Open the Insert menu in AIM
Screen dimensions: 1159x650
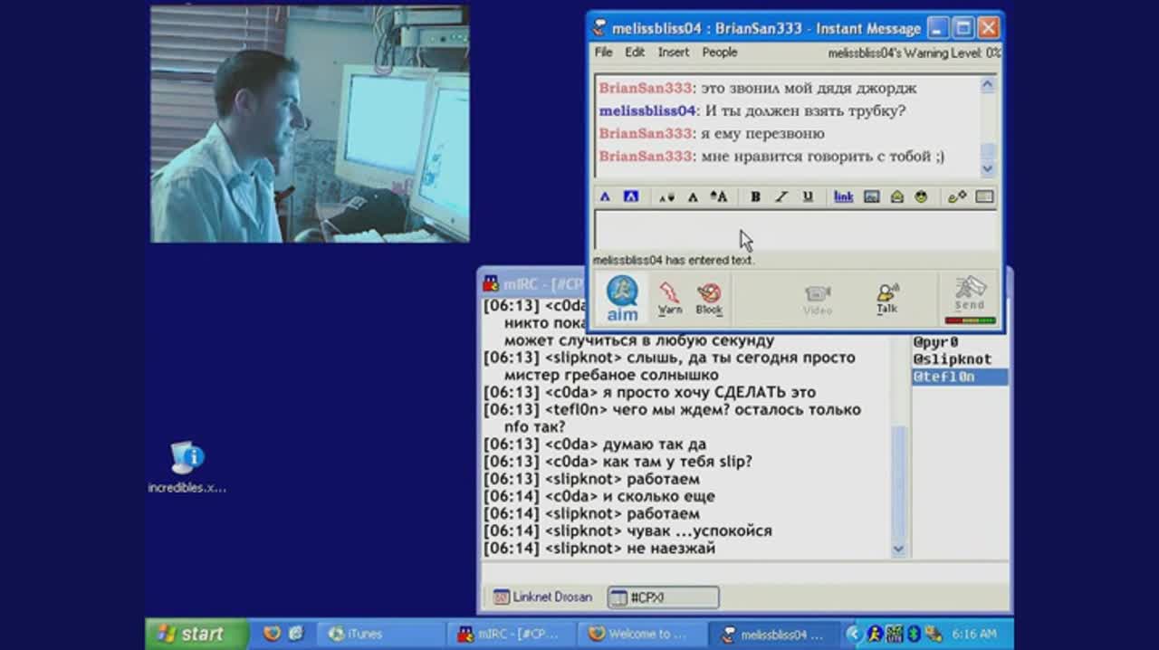[x=673, y=53]
